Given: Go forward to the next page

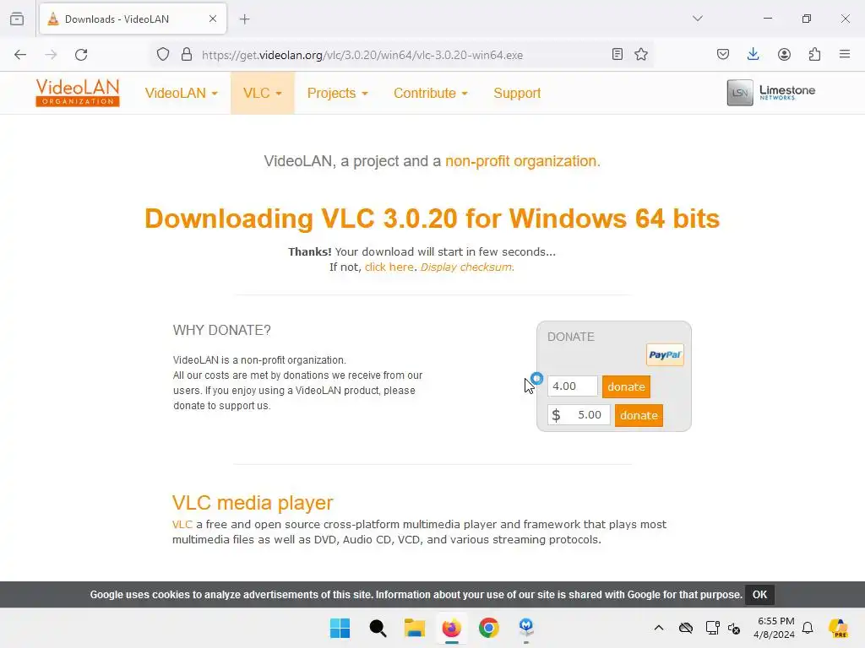Looking at the screenshot, I should 51,55.
